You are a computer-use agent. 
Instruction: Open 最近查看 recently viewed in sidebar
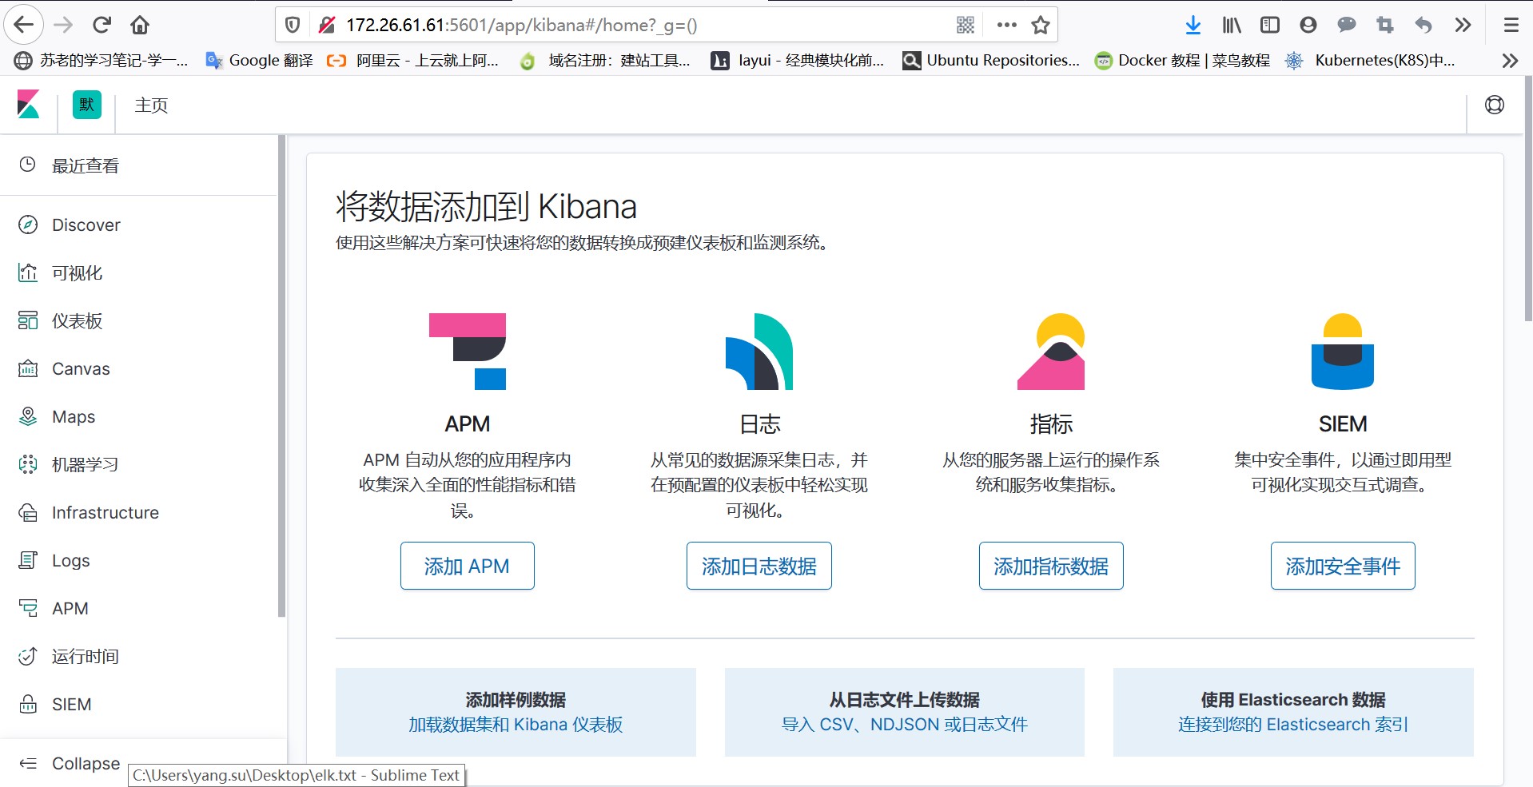click(85, 165)
